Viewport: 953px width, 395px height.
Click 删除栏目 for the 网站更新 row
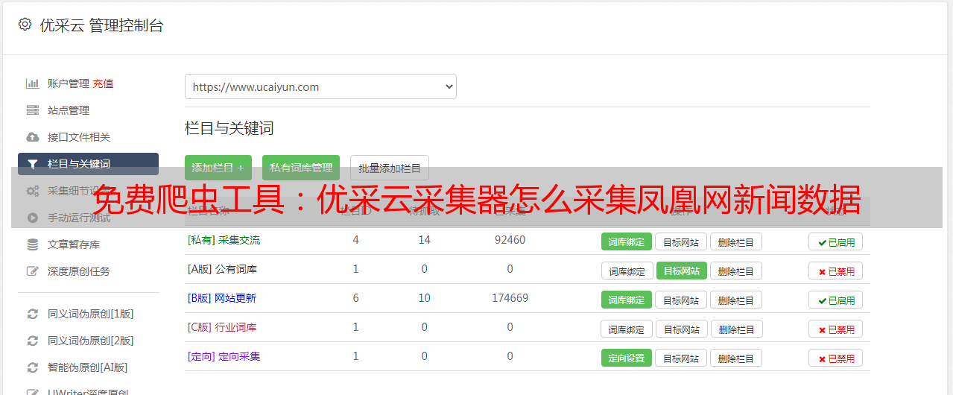coord(736,300)
